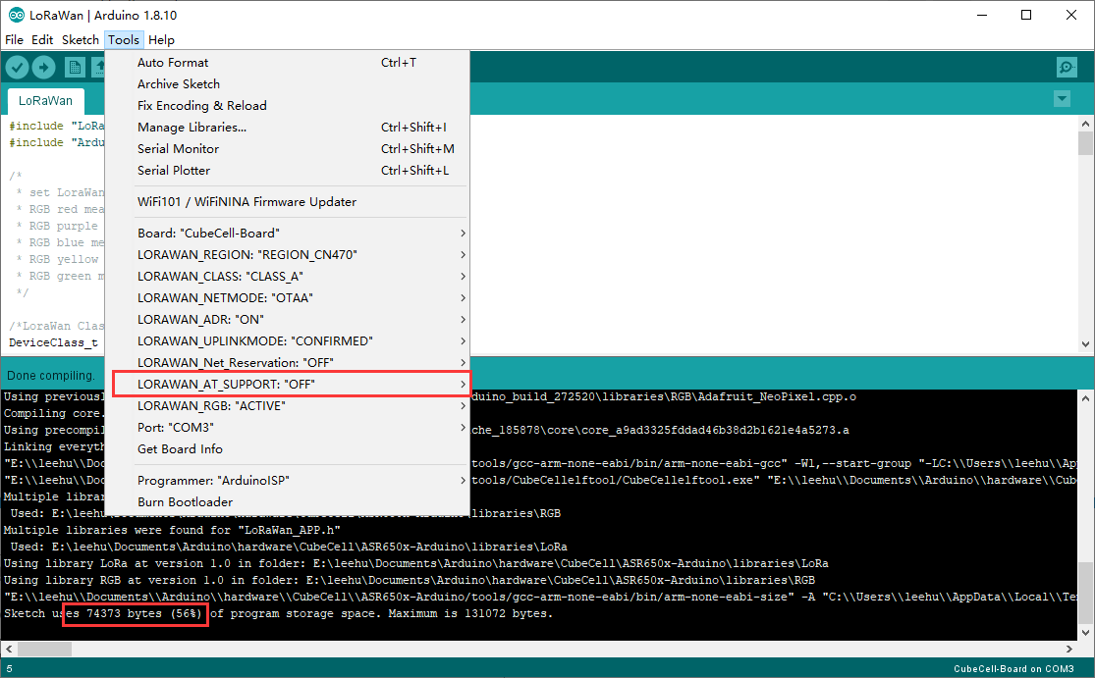This screenshot has width=1095, height=678.
Task: Click "CubeCell-Board on COM3" in status bar
Action: tap(1013, 669)
